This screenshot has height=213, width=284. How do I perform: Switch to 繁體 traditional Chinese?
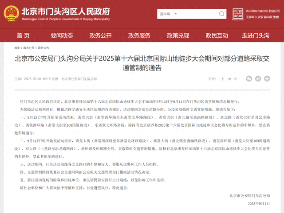276,17
